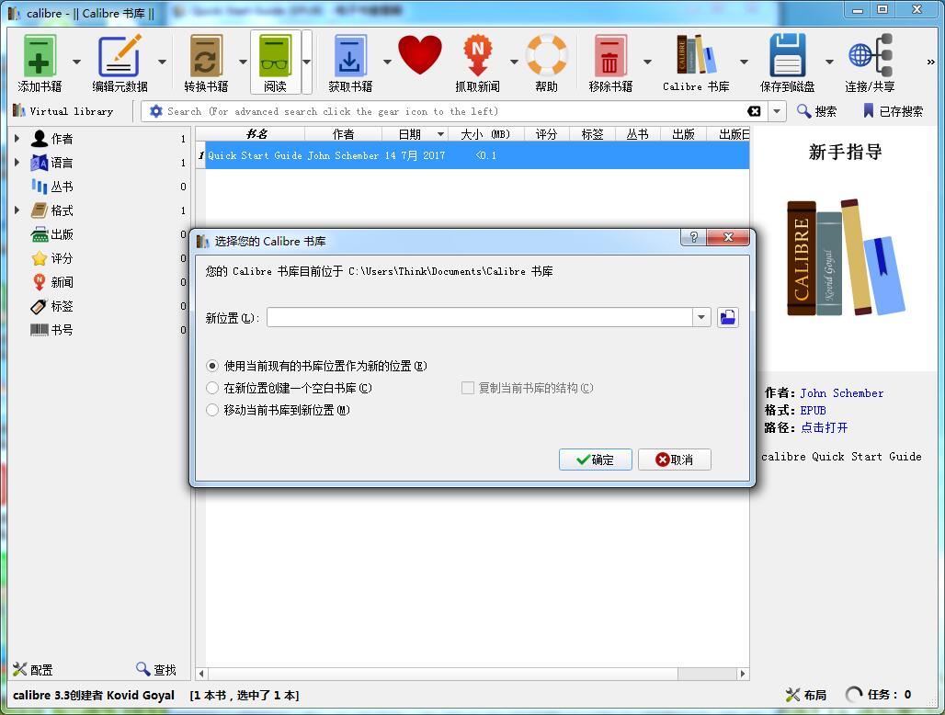
Task: Open John Schember author link
Action: pos(842,392)
